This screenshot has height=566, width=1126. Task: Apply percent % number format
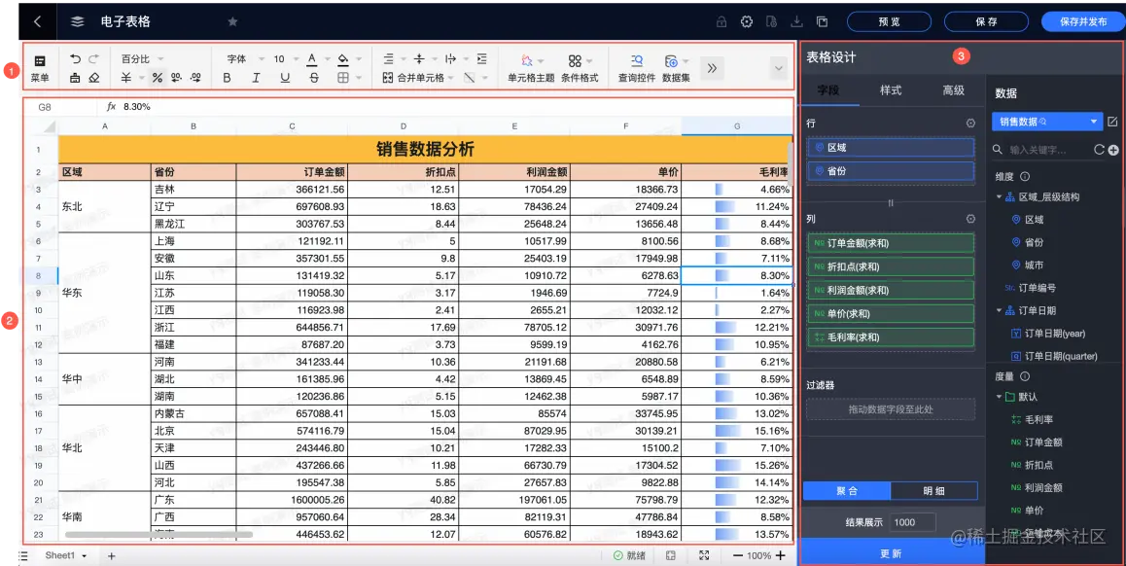click(158, 78)
